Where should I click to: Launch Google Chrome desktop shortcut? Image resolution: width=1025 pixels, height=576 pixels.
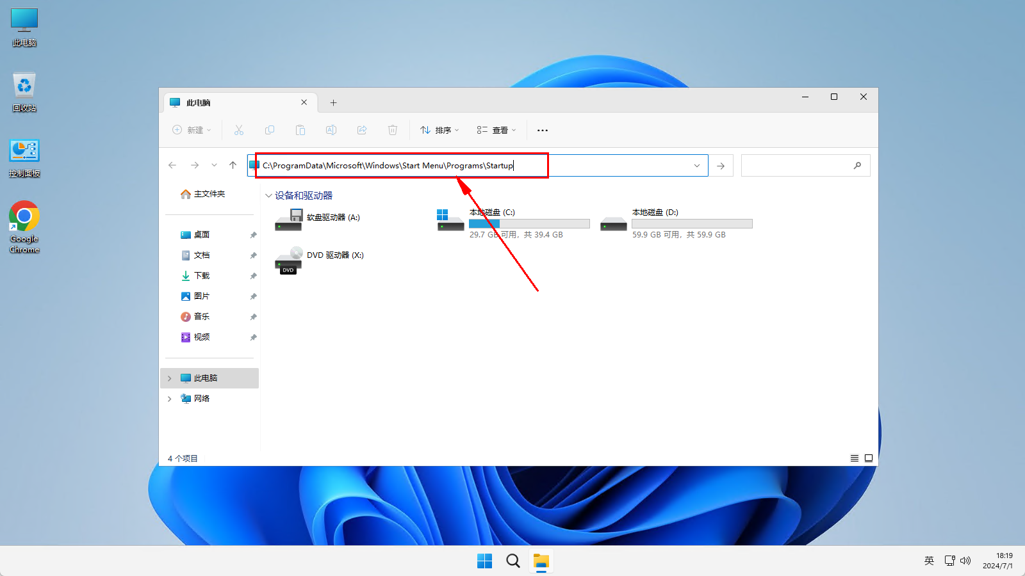[x=24, y=227]
